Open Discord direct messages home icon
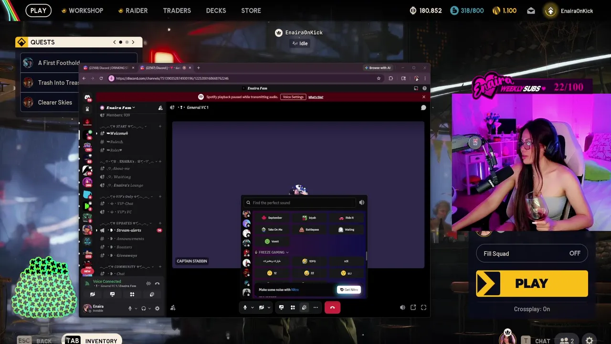This screenshot has width=611, height=344. (x=87, y=97)
